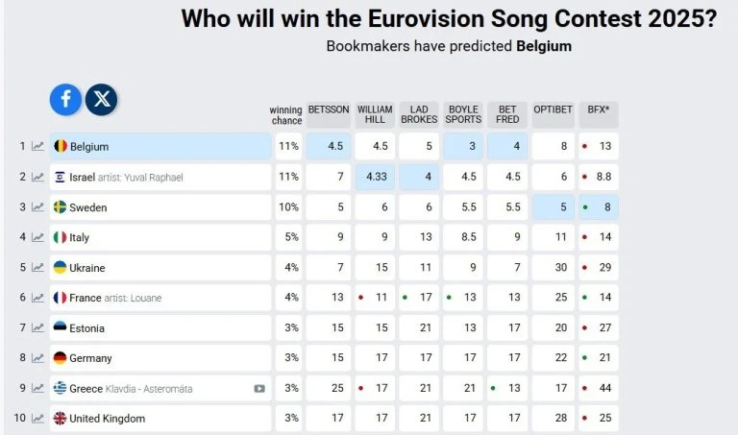Open France's odds trend chart icon
Image resolution: width=738 pixels, height=435 pixels.
point(37,298)
